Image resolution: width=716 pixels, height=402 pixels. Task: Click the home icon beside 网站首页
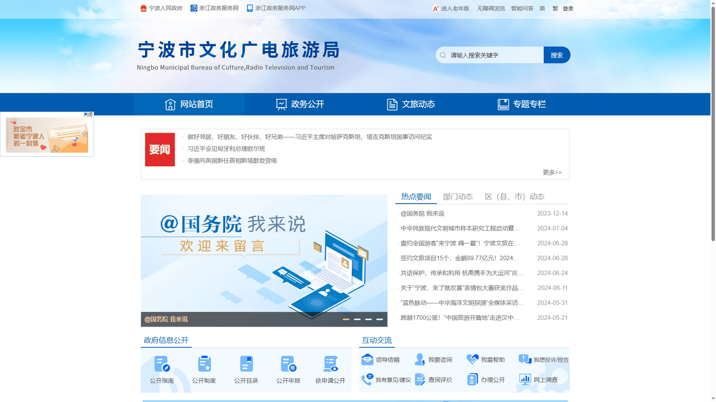[x=170, y=104]
